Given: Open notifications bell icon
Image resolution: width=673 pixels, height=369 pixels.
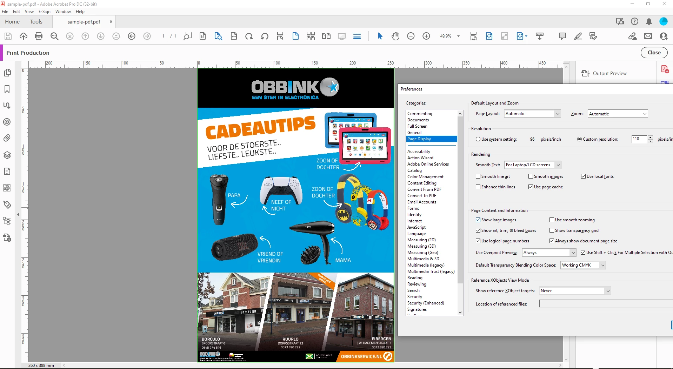Looking at the screenshot, I should tap(649, 21).
